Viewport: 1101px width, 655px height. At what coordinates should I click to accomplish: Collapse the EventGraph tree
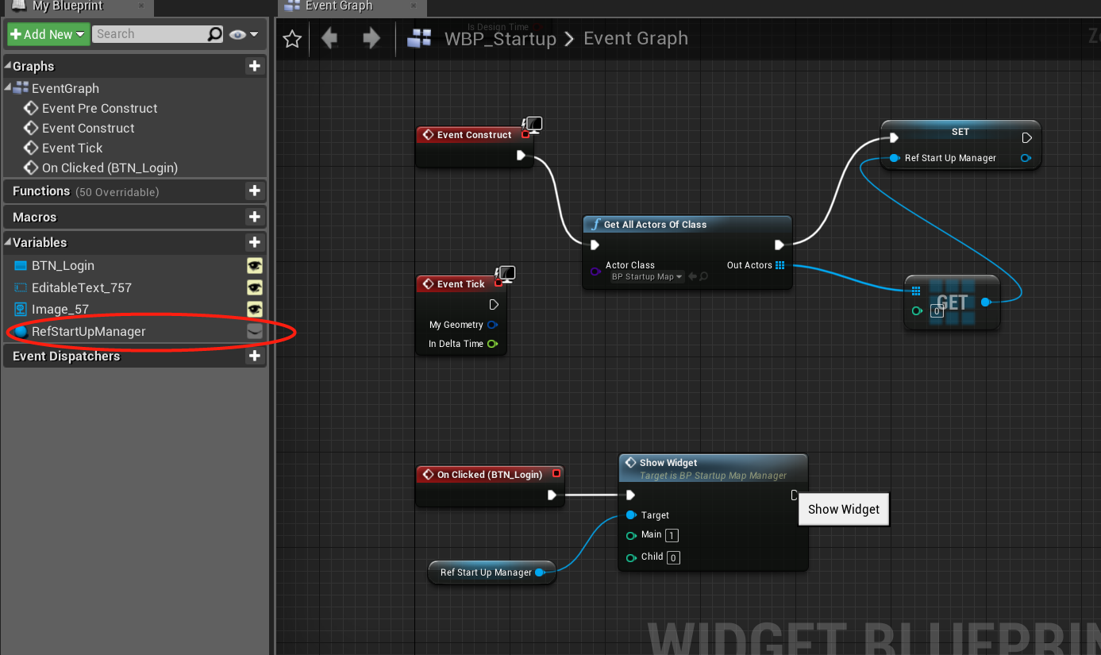pos(6,88)
